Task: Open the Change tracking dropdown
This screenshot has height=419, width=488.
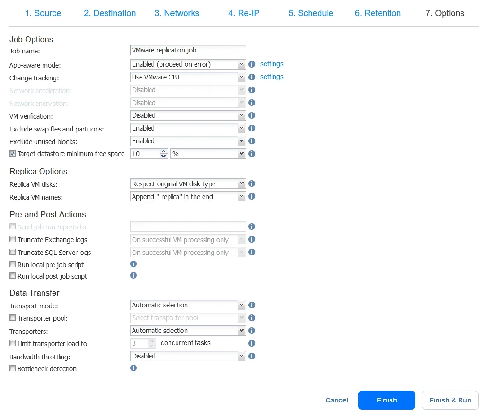Action: click(x=188, y=77)
